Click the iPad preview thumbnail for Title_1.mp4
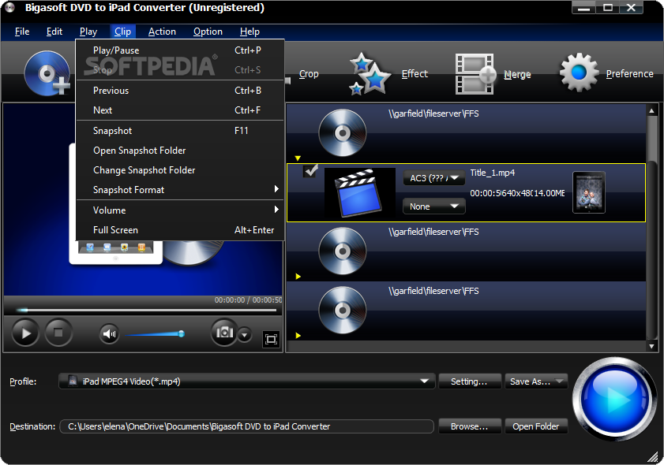The height and width of the screenshot is (465, 664). pyautogui.click(x=589, y=192)
